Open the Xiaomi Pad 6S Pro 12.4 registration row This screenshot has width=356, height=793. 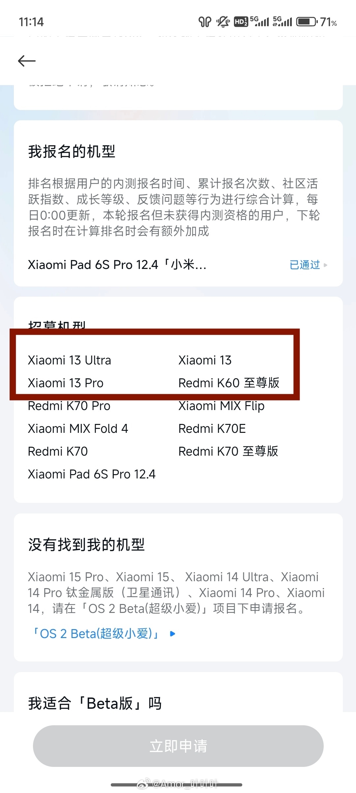click(x=117, y=265)
